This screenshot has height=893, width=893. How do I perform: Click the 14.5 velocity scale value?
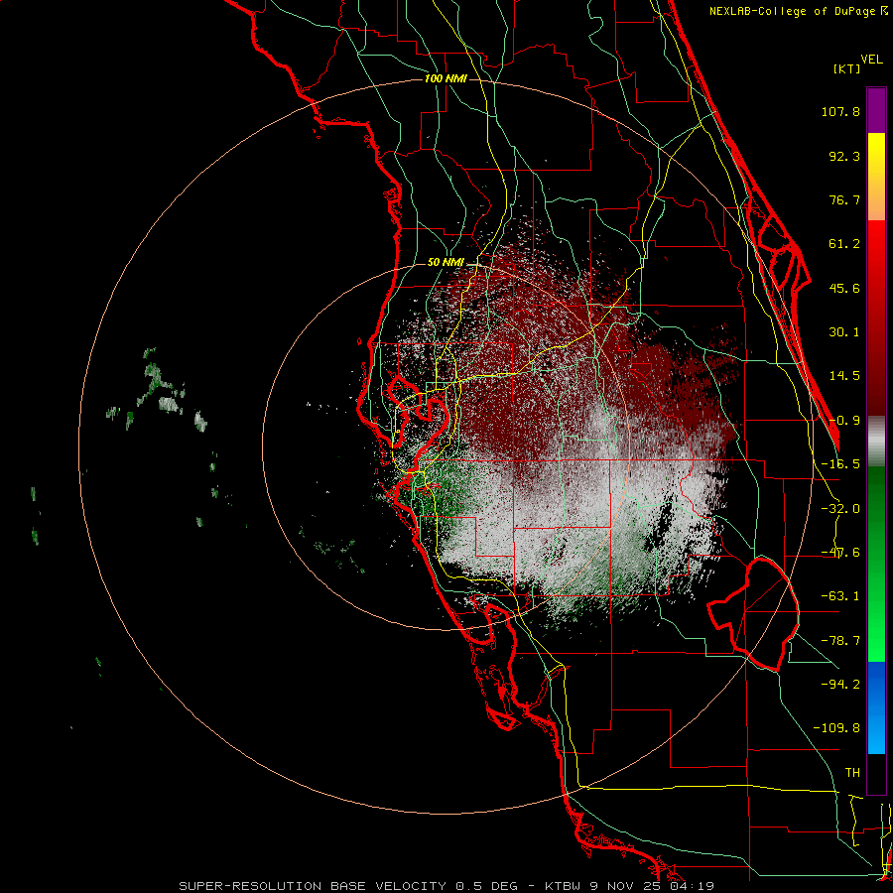tap(844, 376)
